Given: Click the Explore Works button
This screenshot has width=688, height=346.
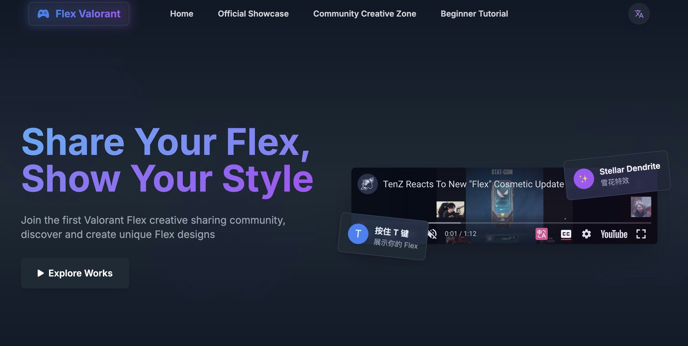Looking at the screenshot, I should click(x=75, y=273).
